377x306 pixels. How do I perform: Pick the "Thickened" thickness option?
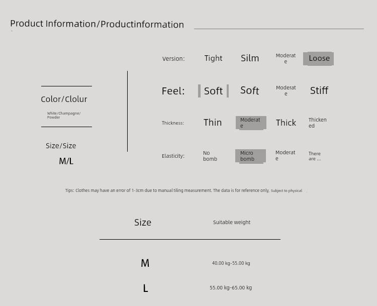click(x=317, y=123)
